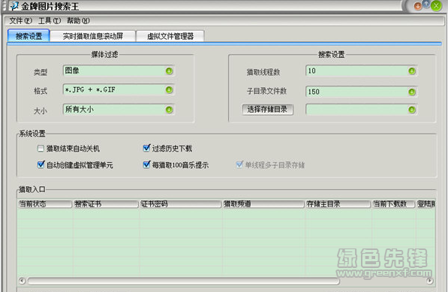Expand the 类型 dropdown arrow
448x292 pixels.
tap(169, 71)
